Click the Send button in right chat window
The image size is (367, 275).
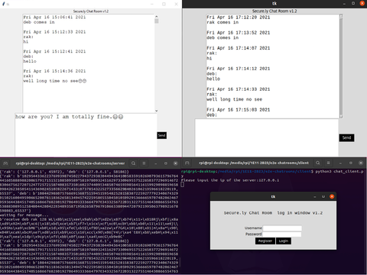[346, 137]
